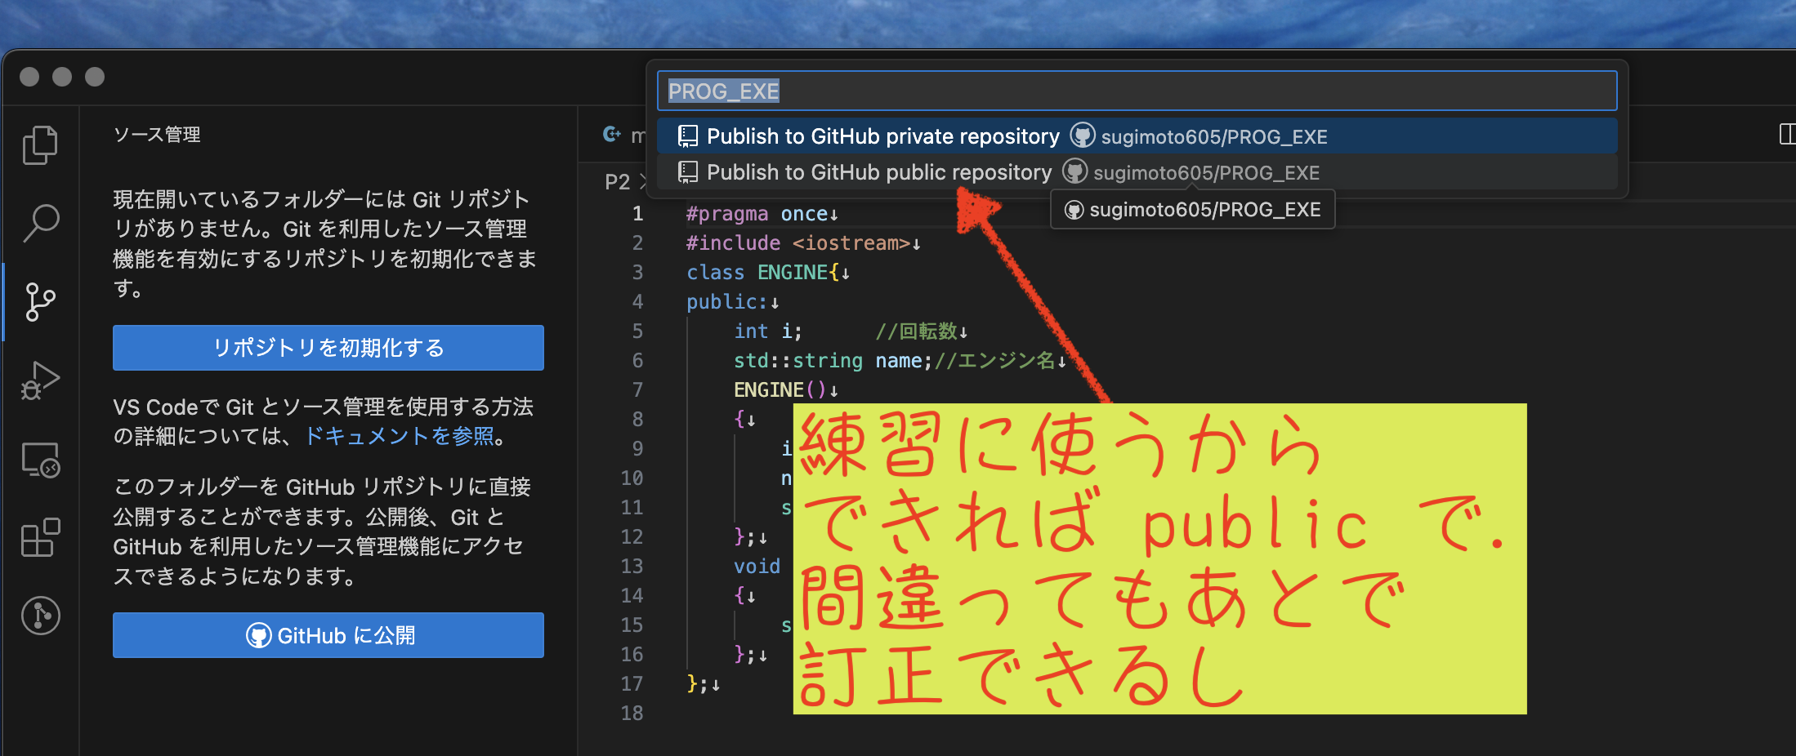
Task: Open the Git Graph icon in activity bar
Action: tap(40, 616)
